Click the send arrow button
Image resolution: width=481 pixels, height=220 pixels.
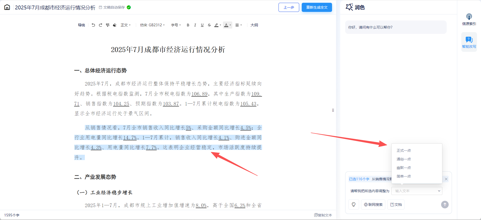[x=445, y=205]
